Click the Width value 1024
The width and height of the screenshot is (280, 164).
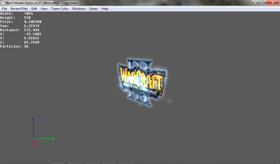(x=28, y=14)
